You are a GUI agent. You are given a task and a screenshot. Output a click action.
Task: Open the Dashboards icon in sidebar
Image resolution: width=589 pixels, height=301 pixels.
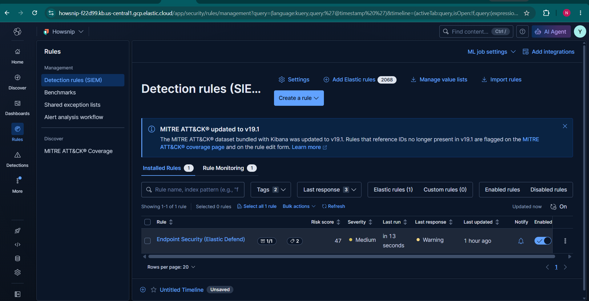18,103
